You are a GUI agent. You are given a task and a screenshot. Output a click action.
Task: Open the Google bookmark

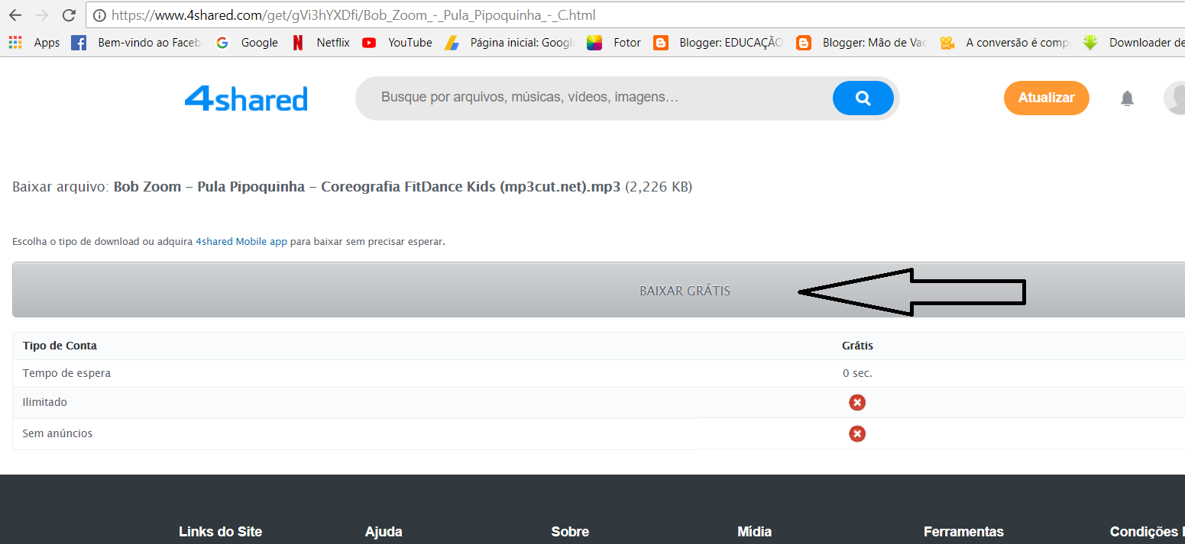click(x=247, y=43)
